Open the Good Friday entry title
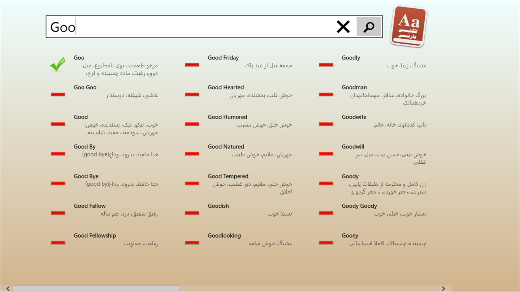 (x=223, y=58)
